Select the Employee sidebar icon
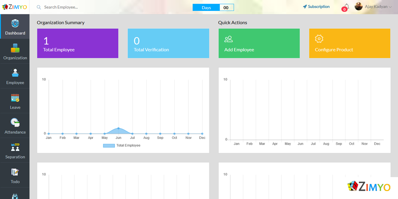Viewport: 398px width, 199px height. pos(15,73)
